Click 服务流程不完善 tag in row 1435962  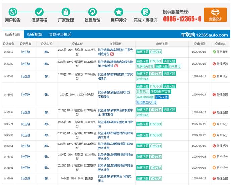[x=160, y=91]
